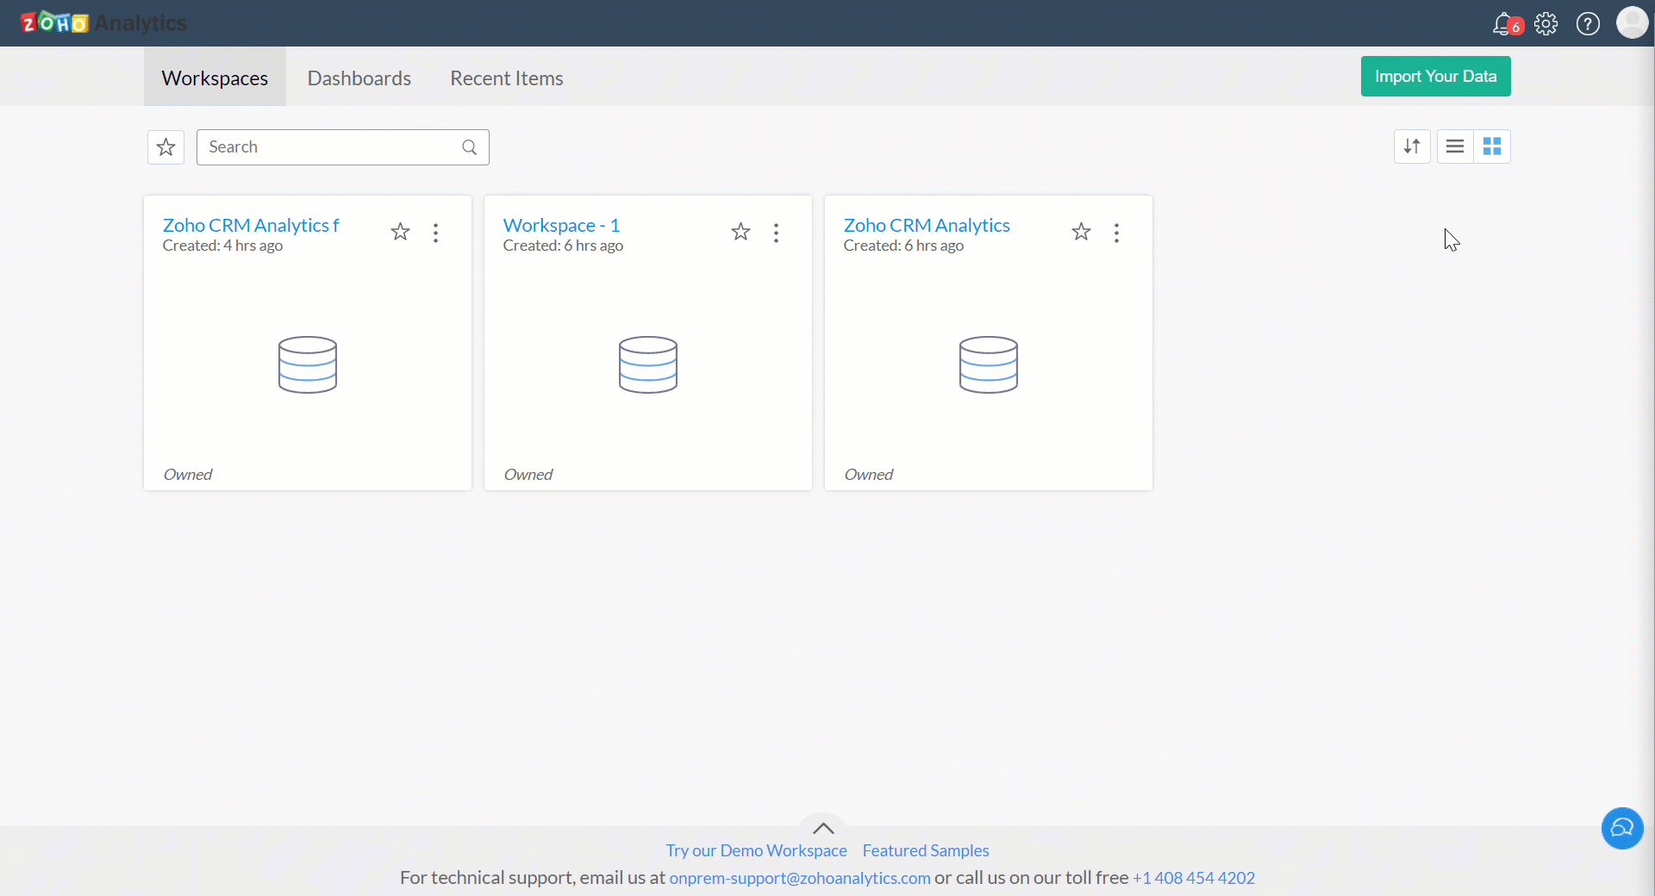Screen dimensions: 1655x896
Task: Toggle the favorites filter star
Action: [x=166, y=147]
